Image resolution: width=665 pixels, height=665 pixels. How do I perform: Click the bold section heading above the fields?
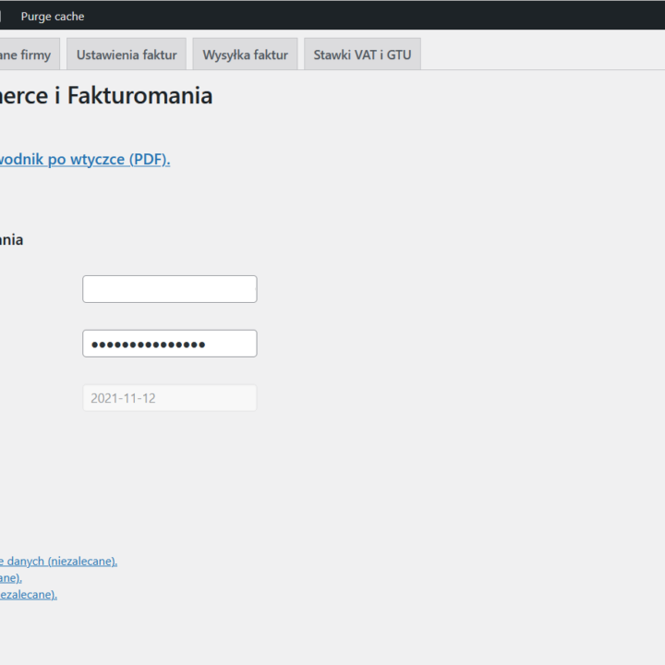[x=11, y=240]
